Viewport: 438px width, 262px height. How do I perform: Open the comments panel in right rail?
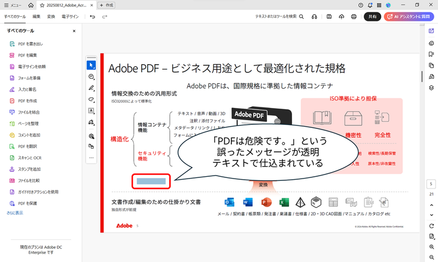[432, 43]
